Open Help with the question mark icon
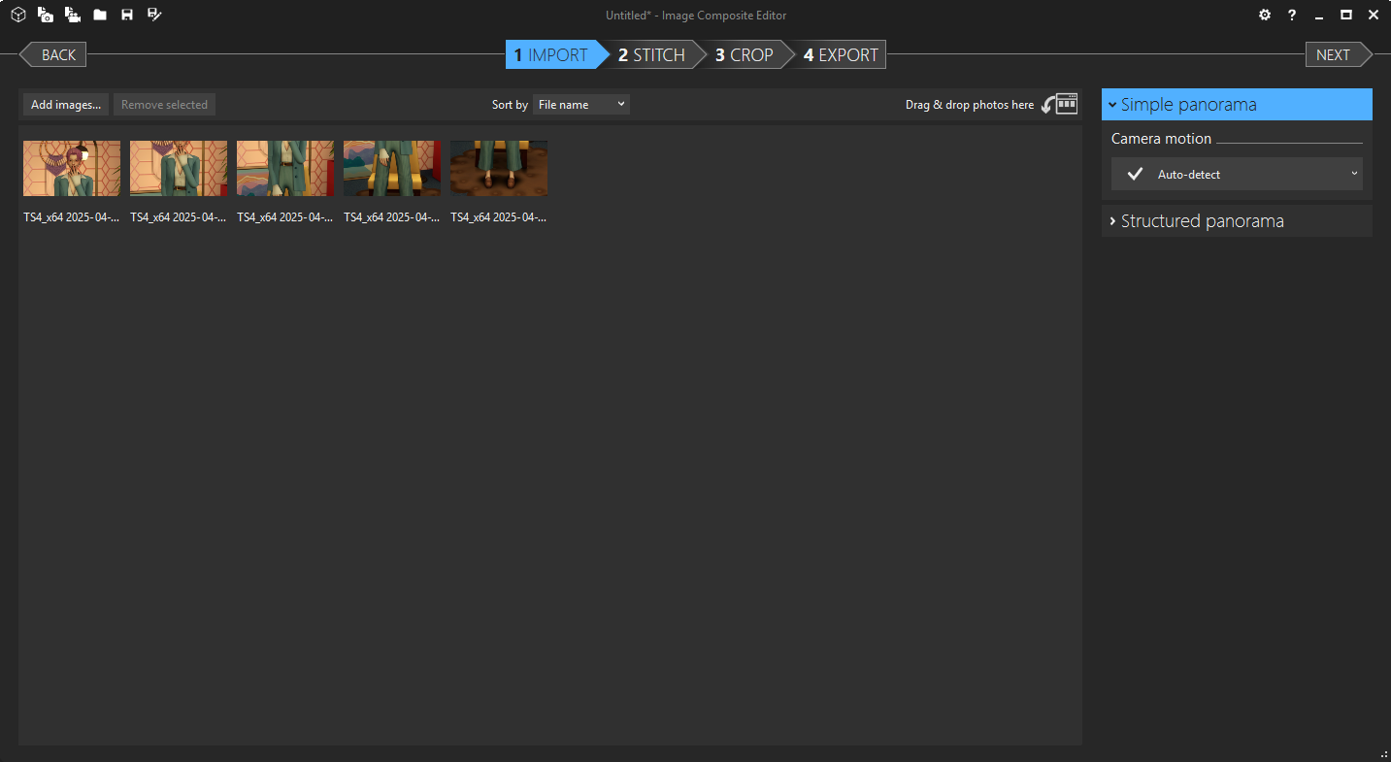 [x=1292, y=15]
